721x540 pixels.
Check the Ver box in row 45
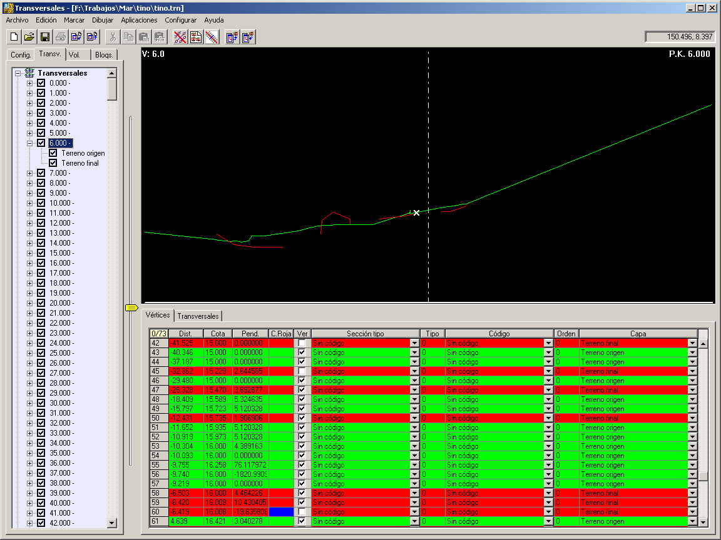[x=302, y=371]
